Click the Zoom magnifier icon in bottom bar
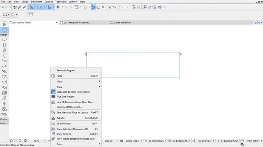263x147 pixels. point(20,141)
